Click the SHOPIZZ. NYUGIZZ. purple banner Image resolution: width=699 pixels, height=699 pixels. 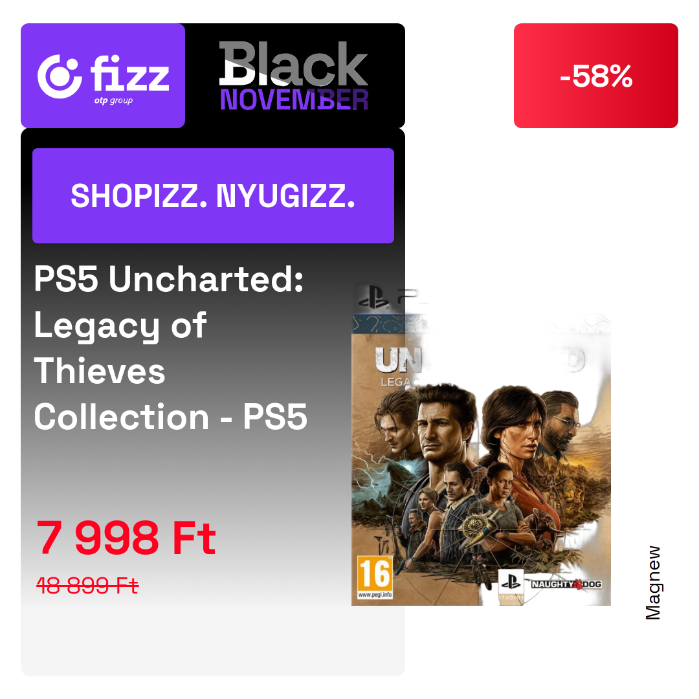(x=213, y=195)
